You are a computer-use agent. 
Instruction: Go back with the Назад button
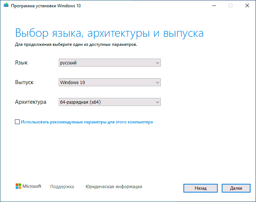click(x=201, y=188)
